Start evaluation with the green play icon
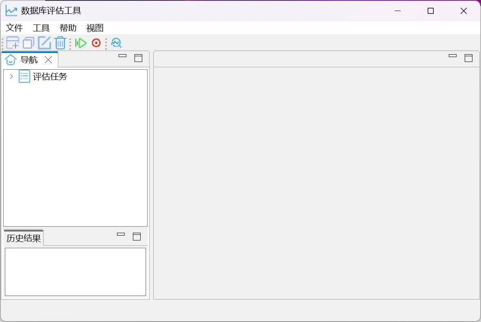Viewport: 481px width, 322px height. pyautogui.click(x=81, y=43)
